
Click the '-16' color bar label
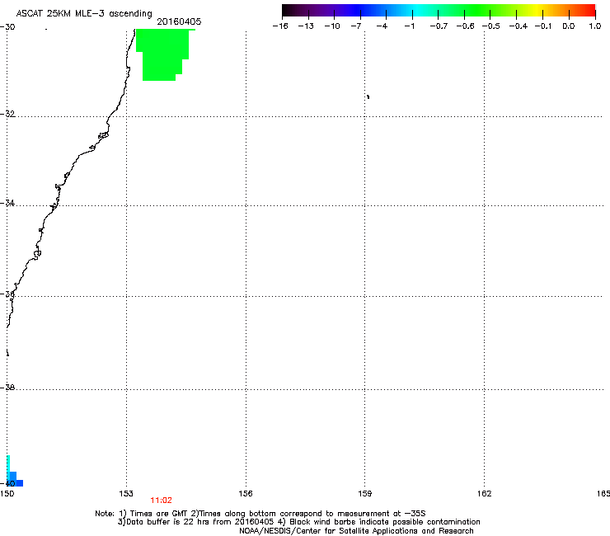click(280, 26)
